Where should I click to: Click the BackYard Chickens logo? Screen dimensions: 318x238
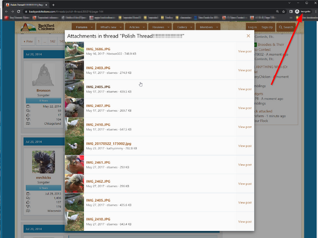[x=38, y=27]
